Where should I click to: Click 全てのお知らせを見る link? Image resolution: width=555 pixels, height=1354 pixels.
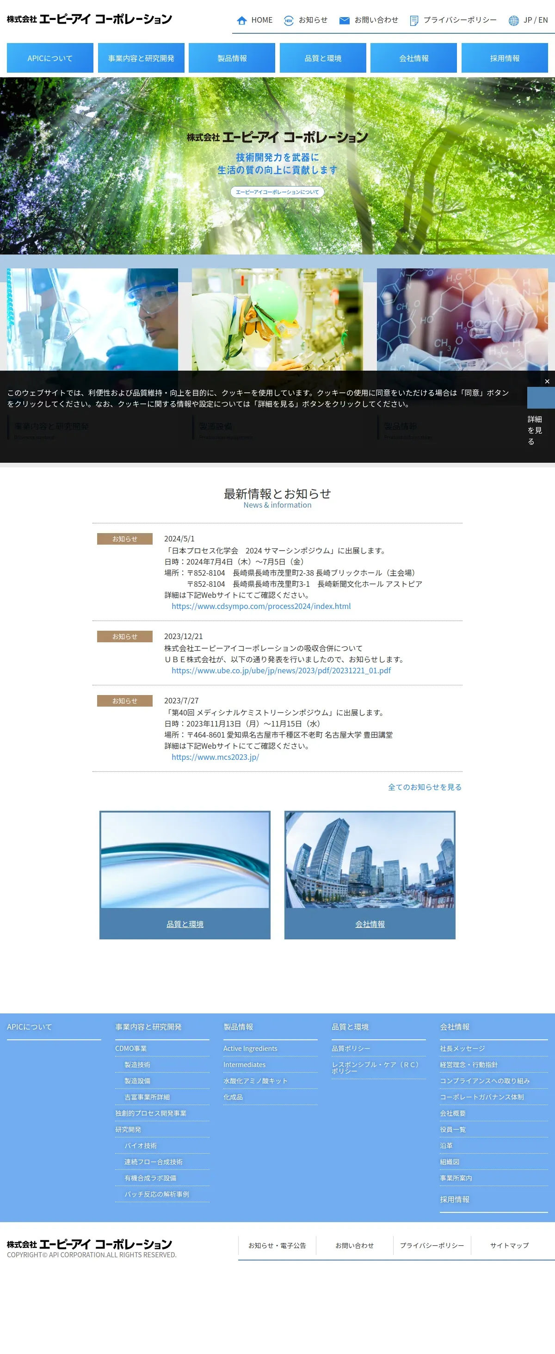(425, 787)
